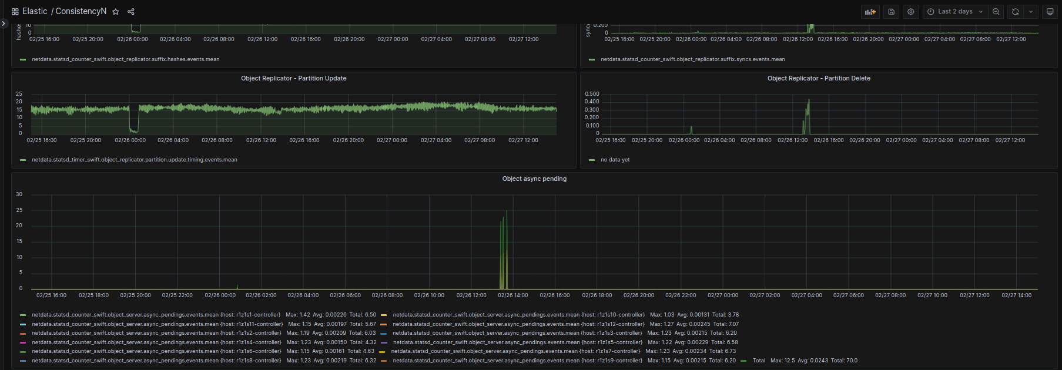Click the ConsistencyN dashboard title

81,12
